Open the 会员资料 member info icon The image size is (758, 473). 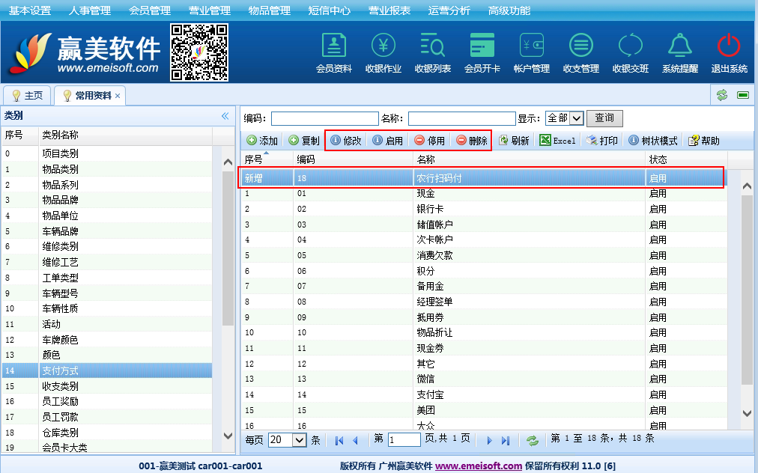333,46
